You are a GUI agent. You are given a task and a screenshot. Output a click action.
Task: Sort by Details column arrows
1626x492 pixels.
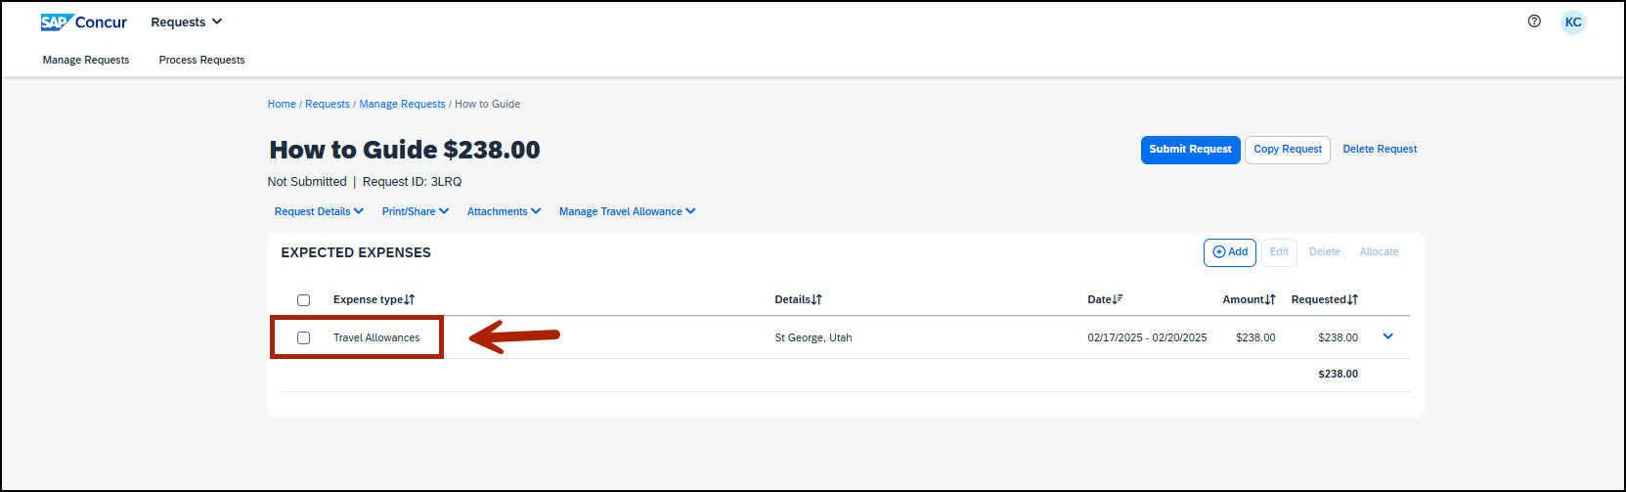[816, 299]
